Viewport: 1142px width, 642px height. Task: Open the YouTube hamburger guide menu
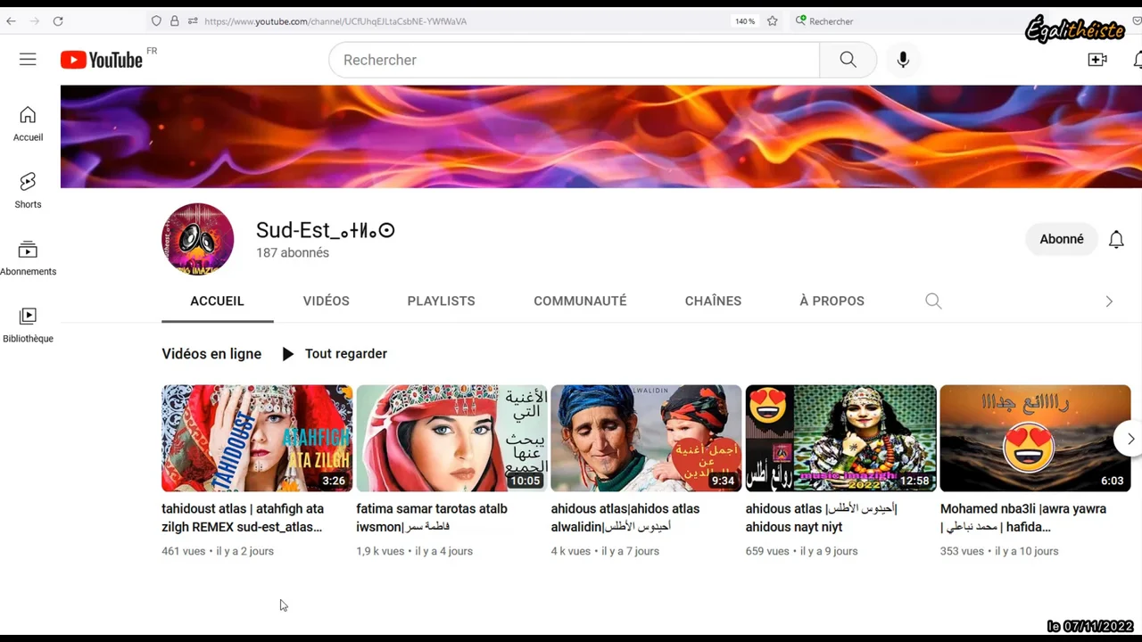click(x=28, y=60)
